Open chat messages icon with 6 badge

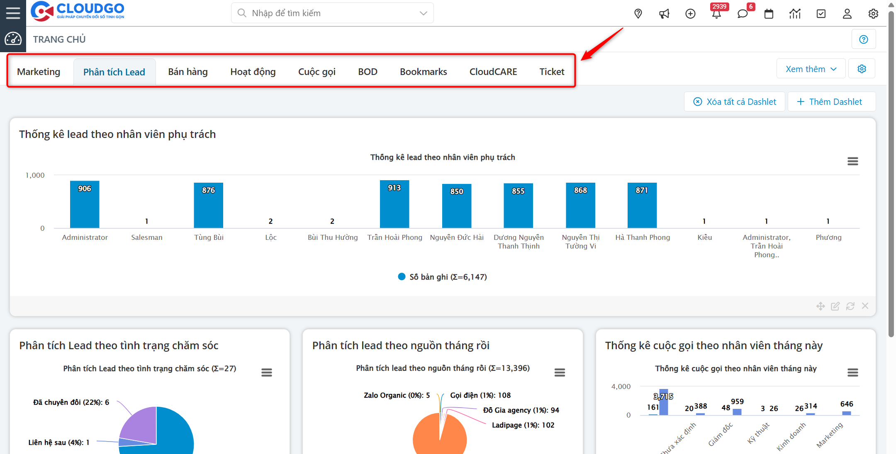[743, 14]
